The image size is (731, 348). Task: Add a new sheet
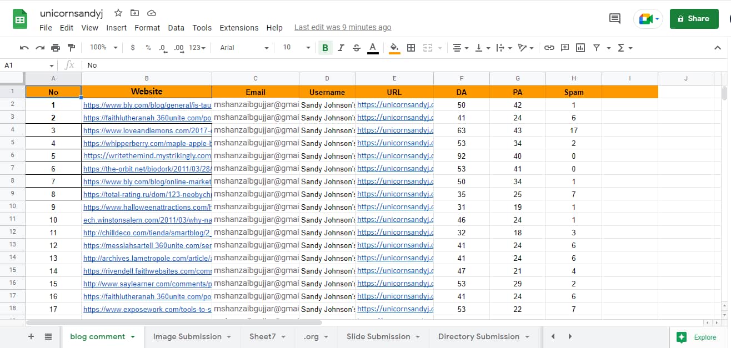tap(31, 336)
